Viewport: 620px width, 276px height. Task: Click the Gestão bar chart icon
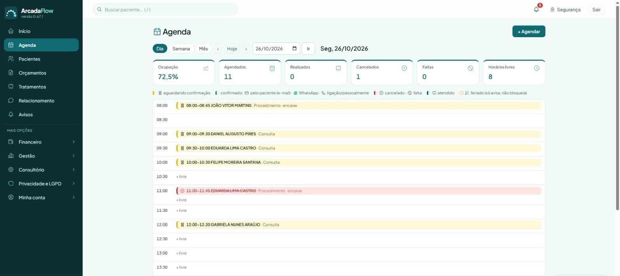coord(11,155)
